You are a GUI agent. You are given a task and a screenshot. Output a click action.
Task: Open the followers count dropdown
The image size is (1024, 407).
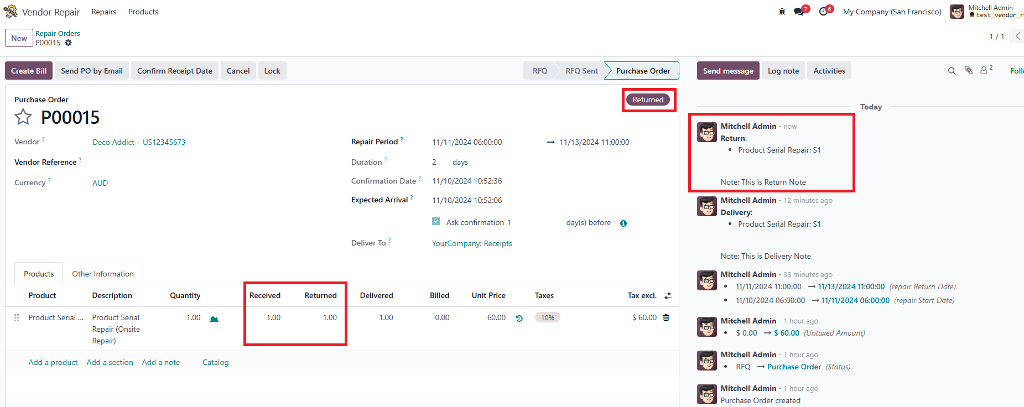tap(986, 70)
